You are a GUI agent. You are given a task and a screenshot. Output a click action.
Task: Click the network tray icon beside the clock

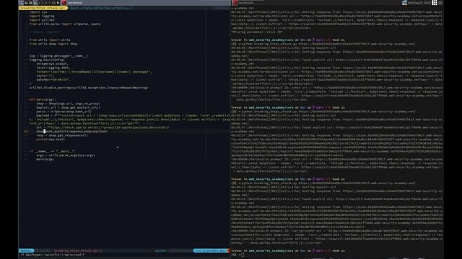pyautogui.click(x=404, y=3)
